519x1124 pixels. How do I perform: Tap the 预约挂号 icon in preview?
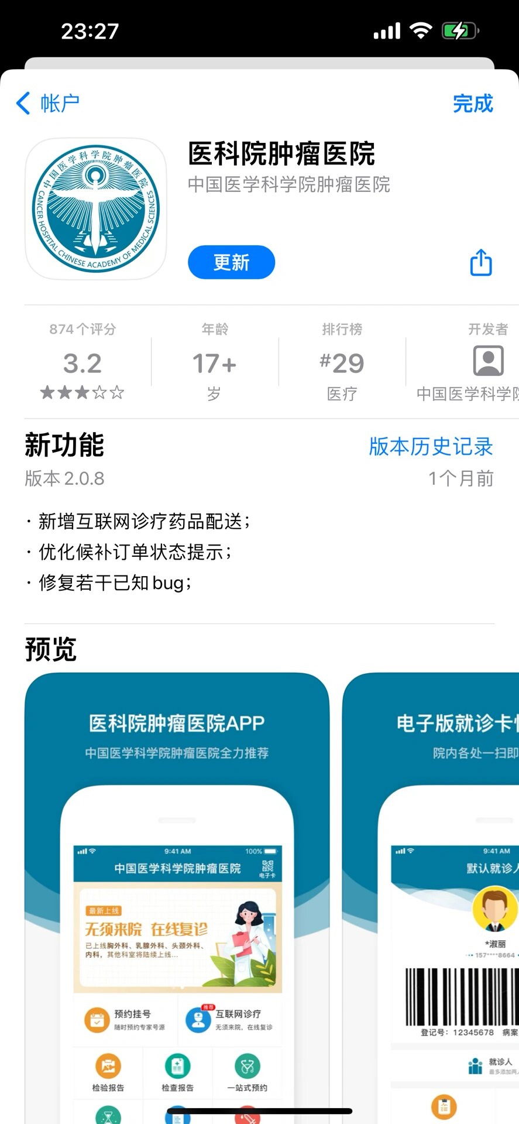tap(97, 1019)
